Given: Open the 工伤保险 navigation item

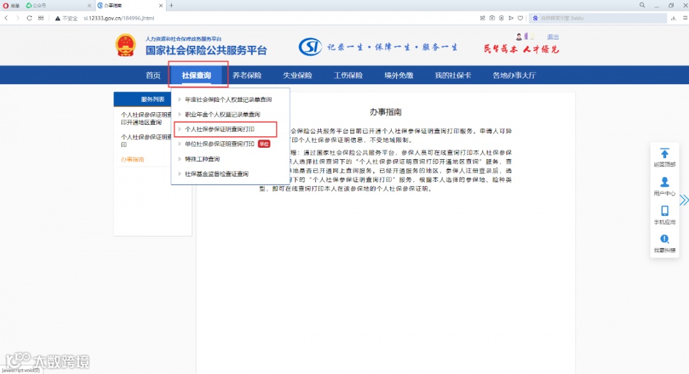Looking at the screenshot, I should 348,75.
